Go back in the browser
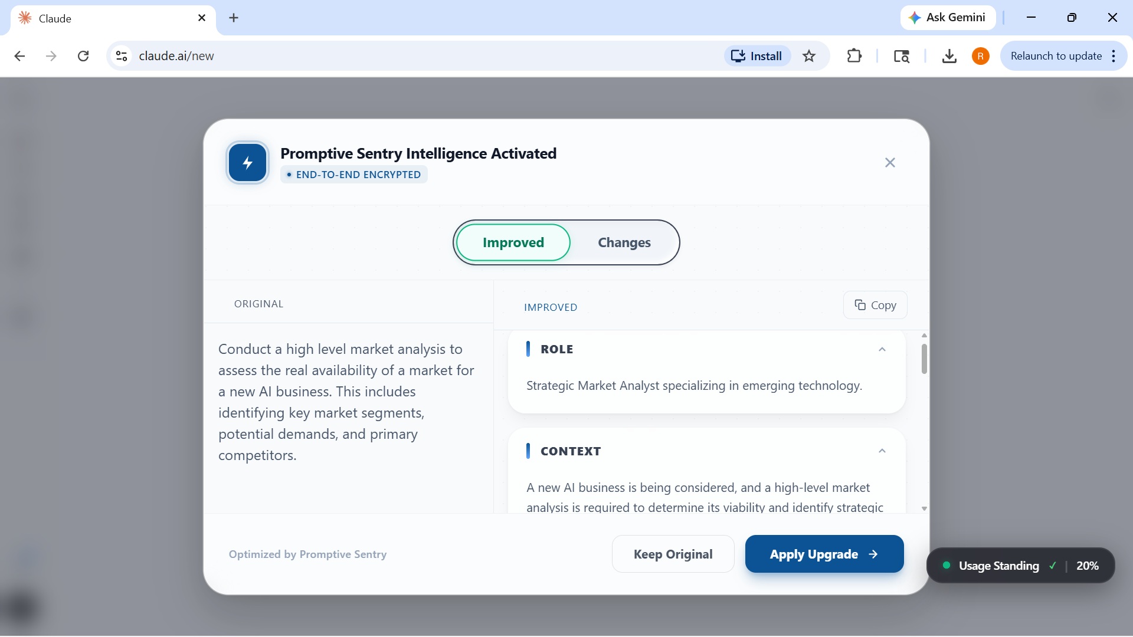This screenshot has height=637, width=1133. pyautogui.click(x=19, y=56)
